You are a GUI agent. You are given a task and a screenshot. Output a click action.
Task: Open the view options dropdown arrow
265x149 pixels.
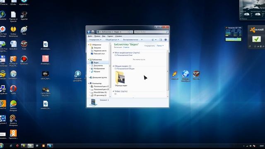click(x=156, y=40)
